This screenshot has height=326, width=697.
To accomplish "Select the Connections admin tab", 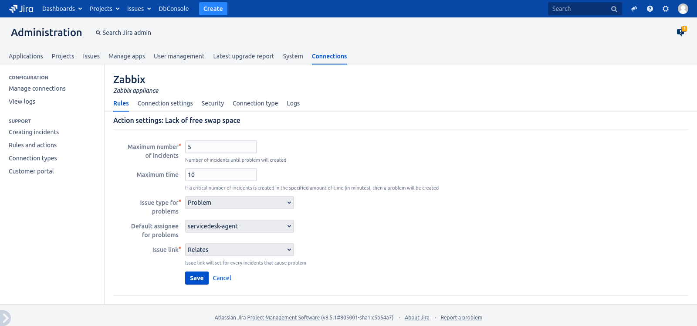I will [x=329, y=56].
